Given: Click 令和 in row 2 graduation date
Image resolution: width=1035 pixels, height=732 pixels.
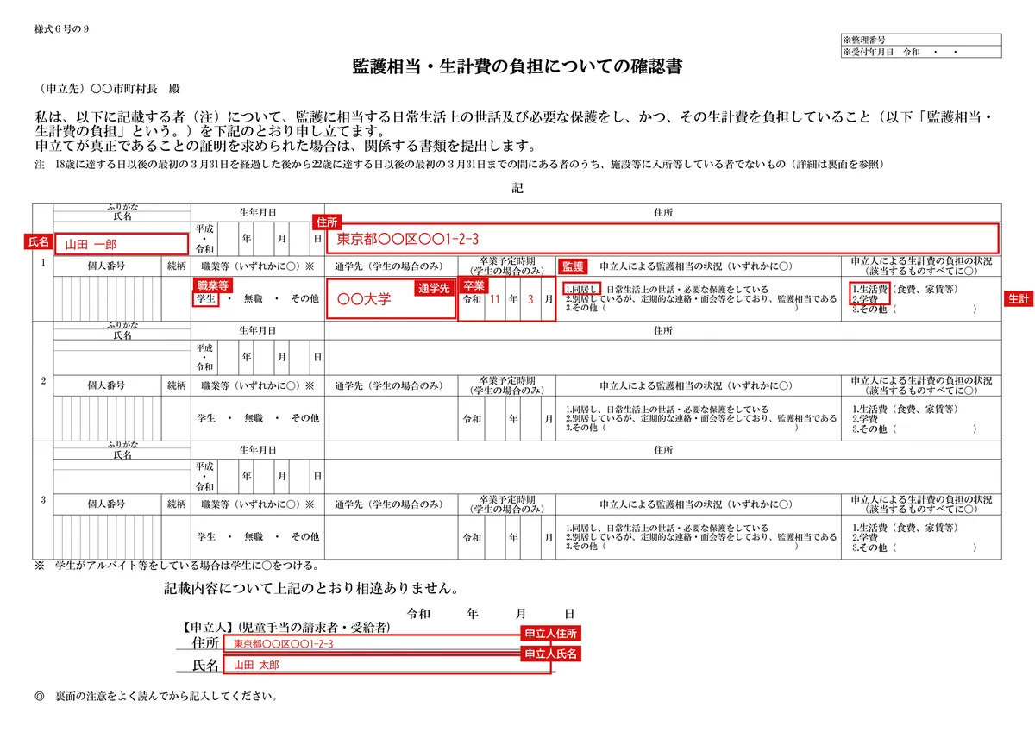Looking at the screenshot, I should (x=472, y=418).
